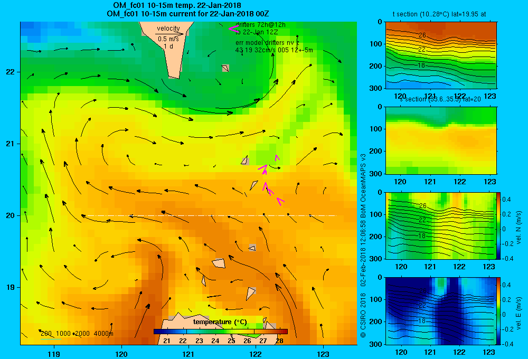This screenshot has height=359, width=528.
Task: Click the vel. N section plot panel
Action: pos(441,225)
